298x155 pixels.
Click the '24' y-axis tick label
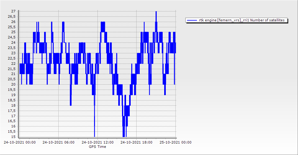pyautogui.click(x=13, y=42)
